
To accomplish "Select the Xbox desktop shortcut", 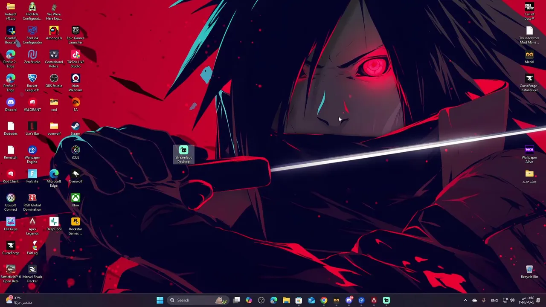I will pos(76,200).
